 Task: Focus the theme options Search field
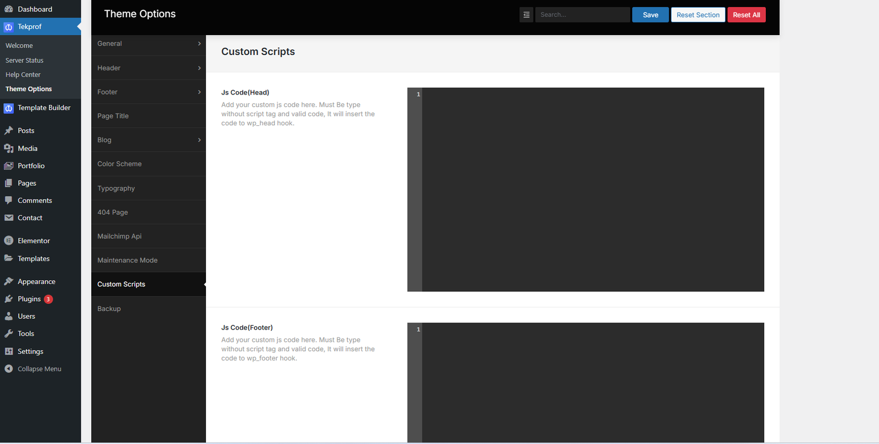(x=582, y=15)
